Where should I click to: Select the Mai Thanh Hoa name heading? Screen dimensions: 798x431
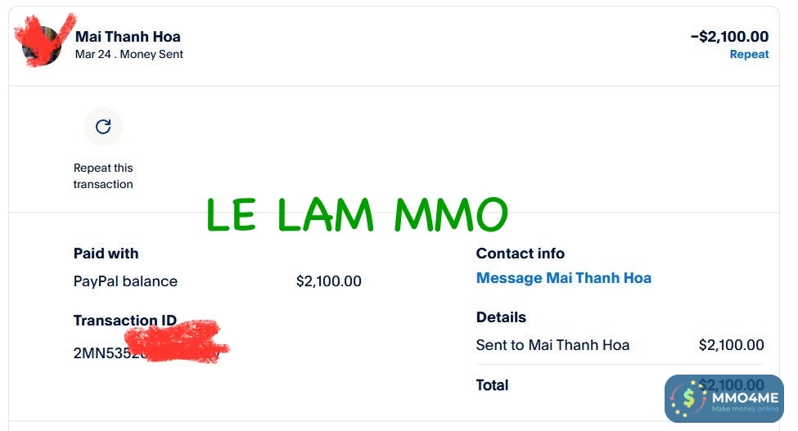tap(128, 37)
